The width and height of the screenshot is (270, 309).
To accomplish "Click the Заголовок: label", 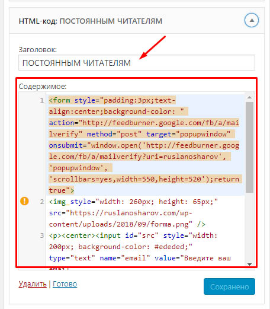I will pyautogui.click(x=38, y=50).
